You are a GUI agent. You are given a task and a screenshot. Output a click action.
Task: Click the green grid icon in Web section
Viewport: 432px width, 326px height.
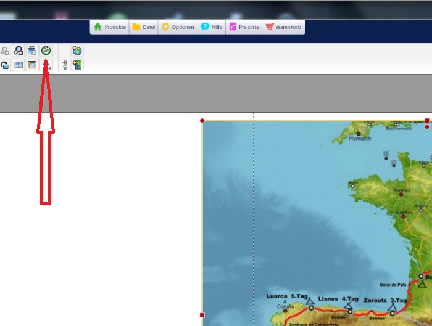77,65
